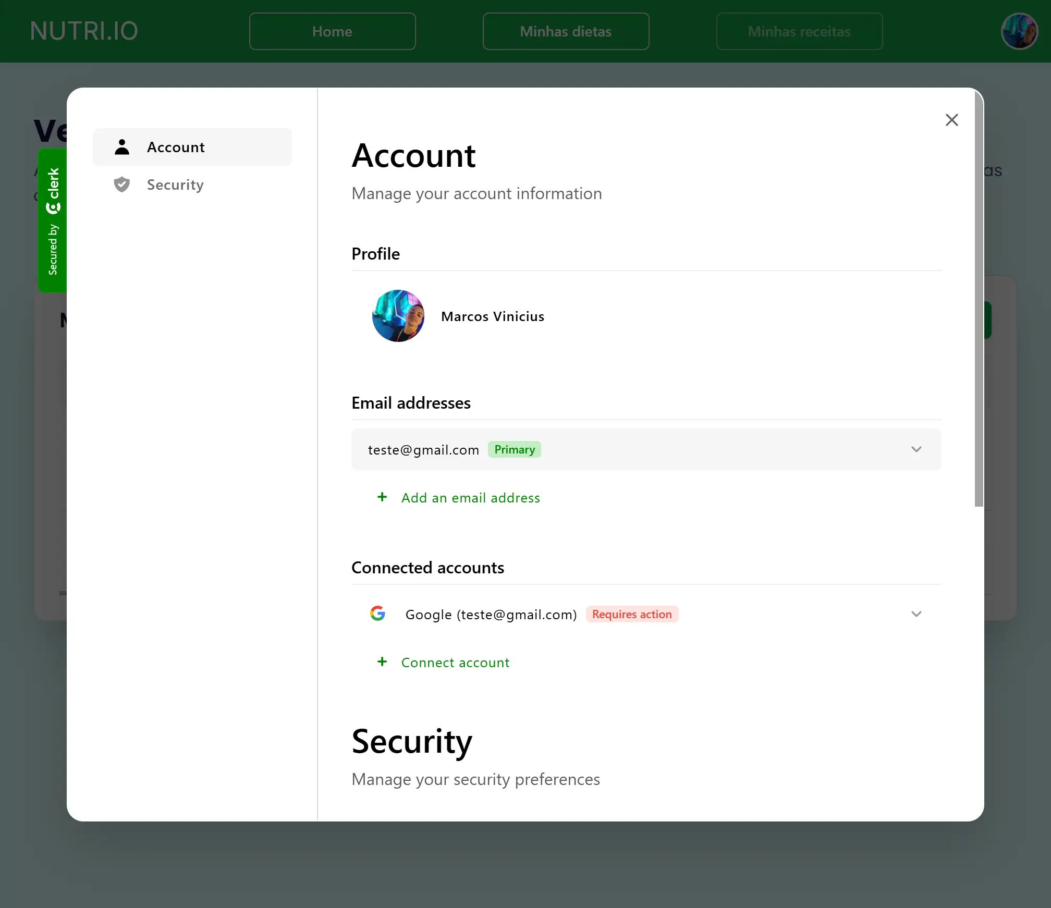The image size is (1051, 908).
Task: Close the account modal with X
Action: (x=951, y=120)
